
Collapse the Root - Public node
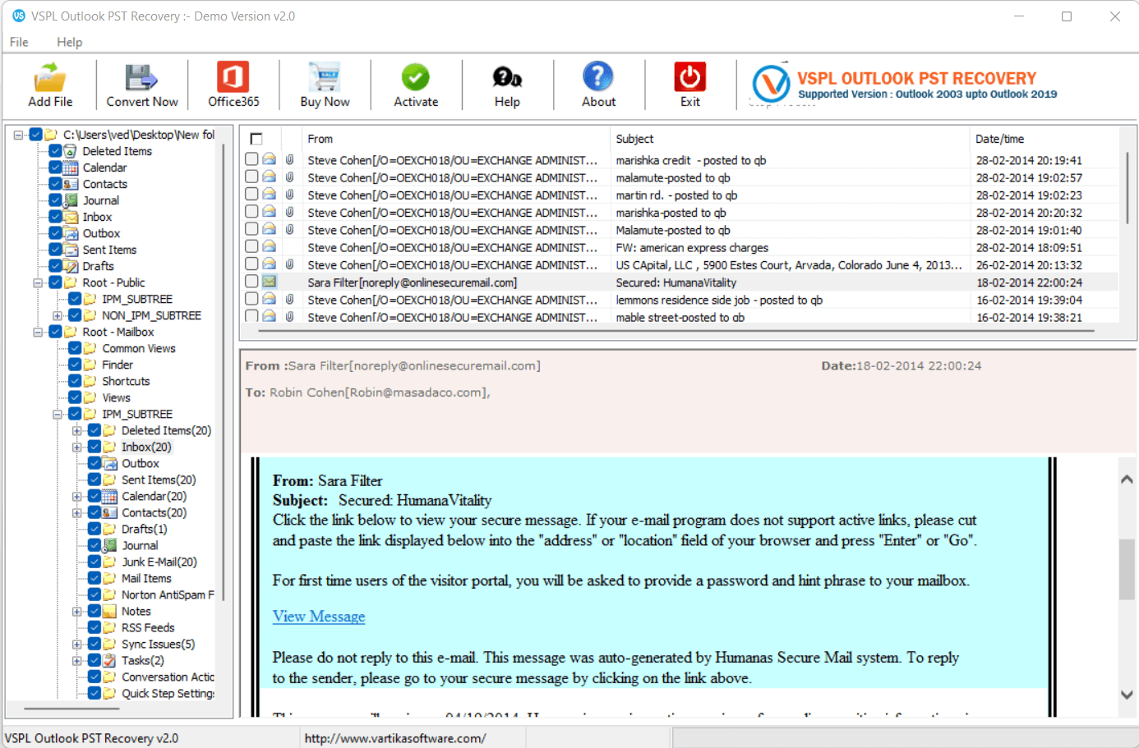[x=38, y=282]
